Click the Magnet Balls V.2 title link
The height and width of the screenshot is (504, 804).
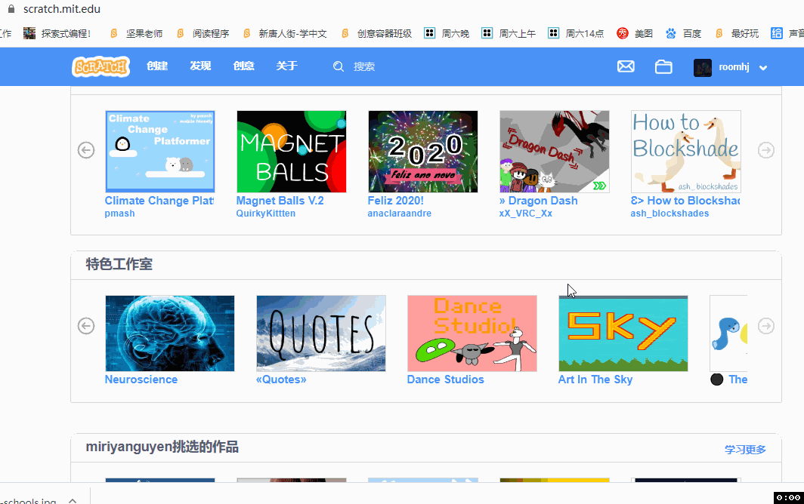tap(280, 201)
